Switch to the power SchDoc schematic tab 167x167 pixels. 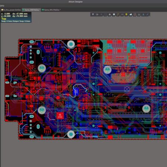11,10
